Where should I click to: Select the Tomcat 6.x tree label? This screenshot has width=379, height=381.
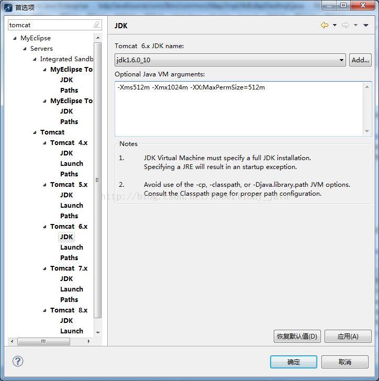[69, 227]
